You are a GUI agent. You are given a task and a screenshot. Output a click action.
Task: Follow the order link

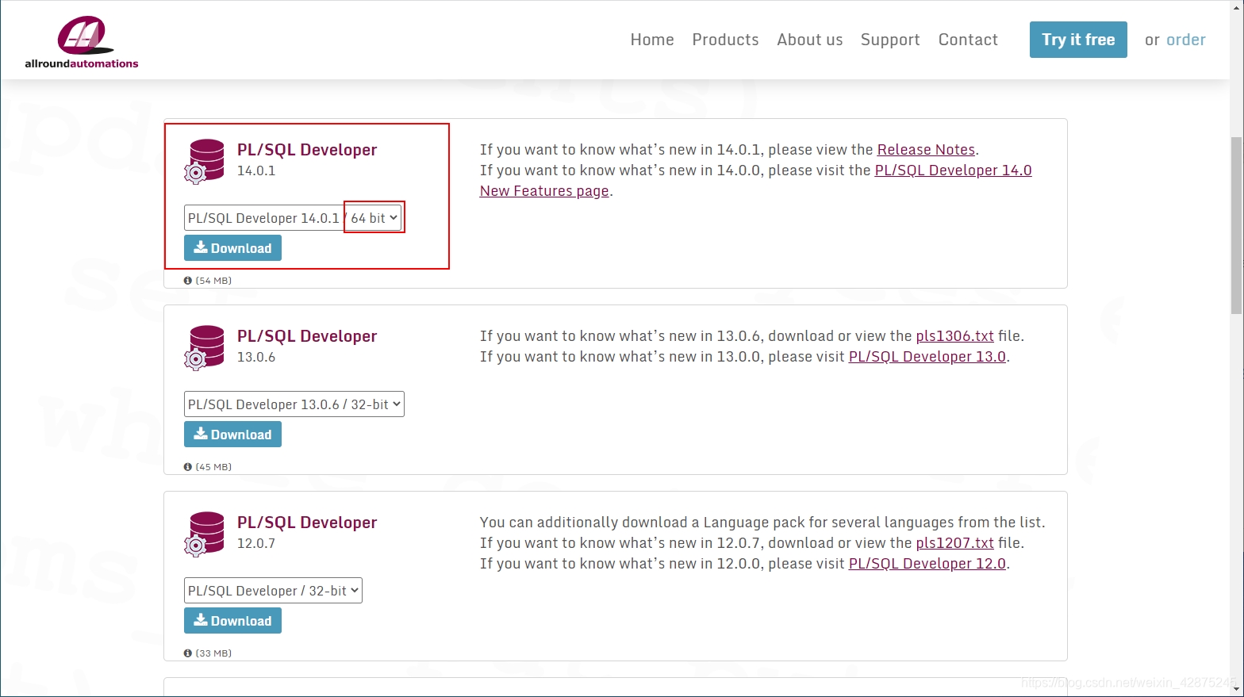1186,40
